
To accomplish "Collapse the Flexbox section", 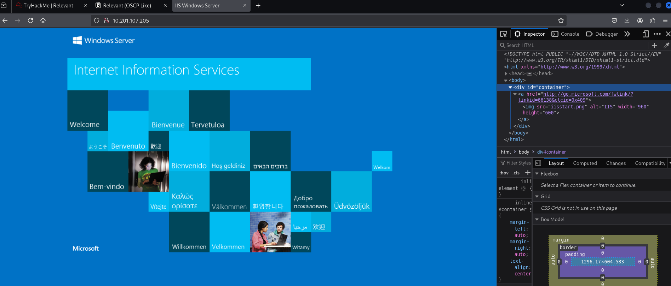I will point(537,174).
